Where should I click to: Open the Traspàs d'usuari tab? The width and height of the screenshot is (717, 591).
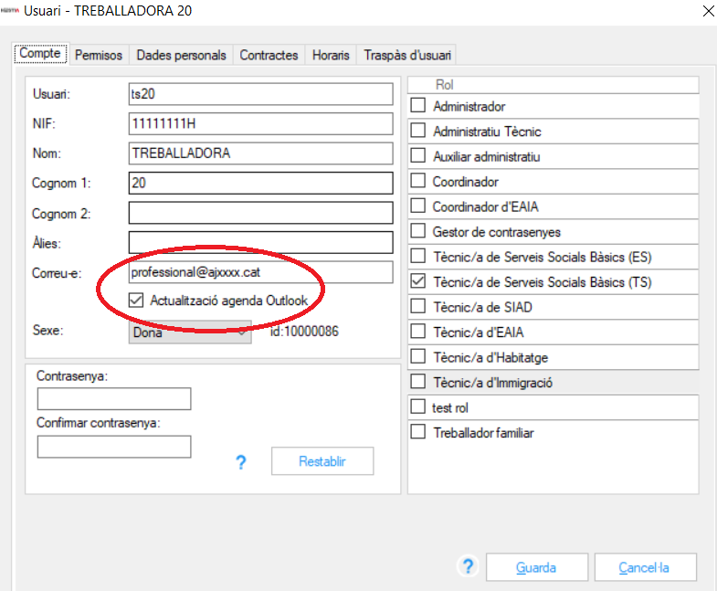coord(406,55)
